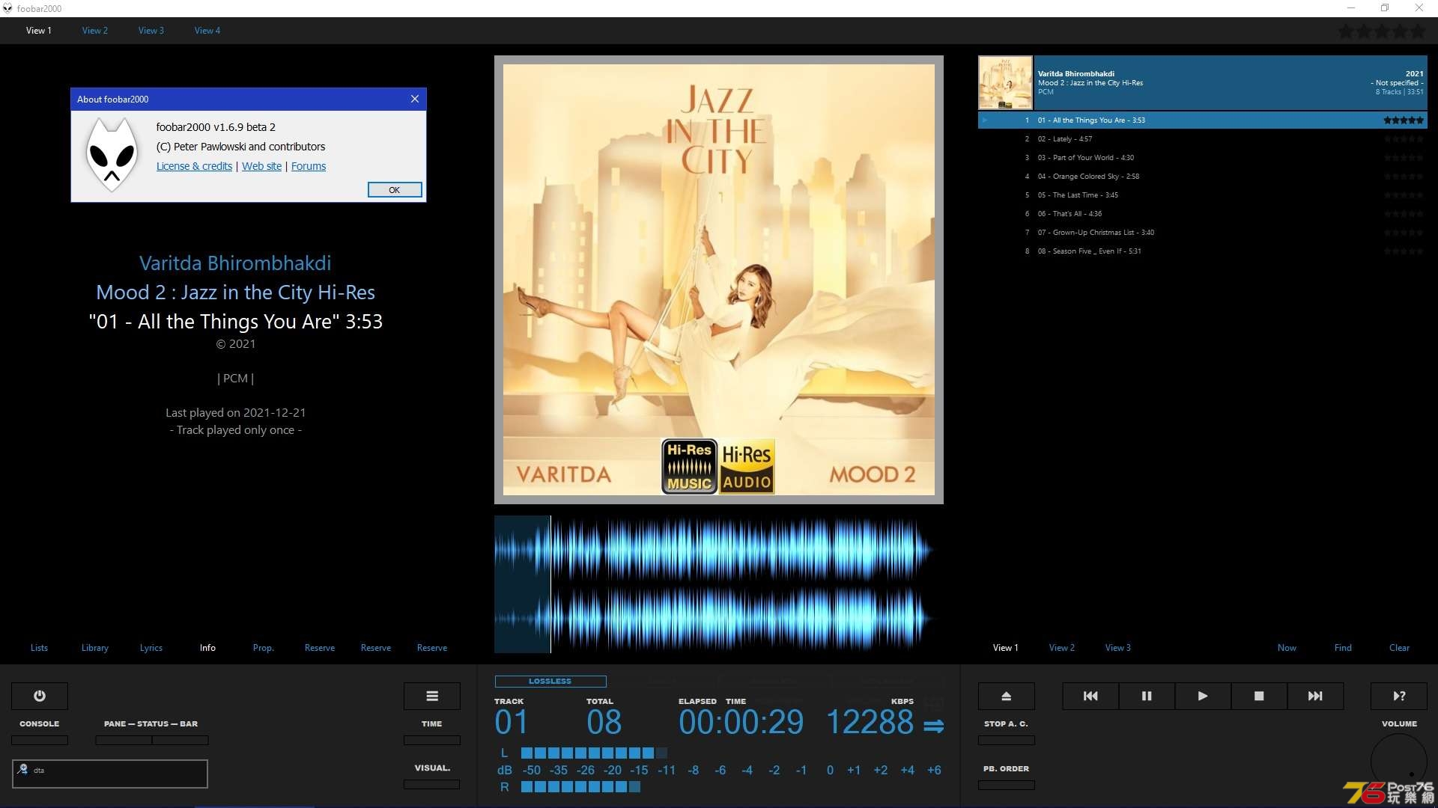Viewport: 1438px width, 808px height.
Task: Toggle the TIME bar button
Action: click(x=432, y=740)
